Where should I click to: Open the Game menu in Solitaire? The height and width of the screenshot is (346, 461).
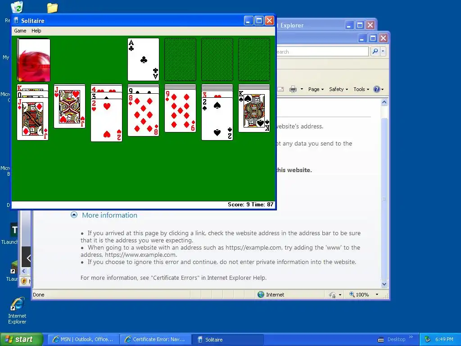[x=20, y=31]
